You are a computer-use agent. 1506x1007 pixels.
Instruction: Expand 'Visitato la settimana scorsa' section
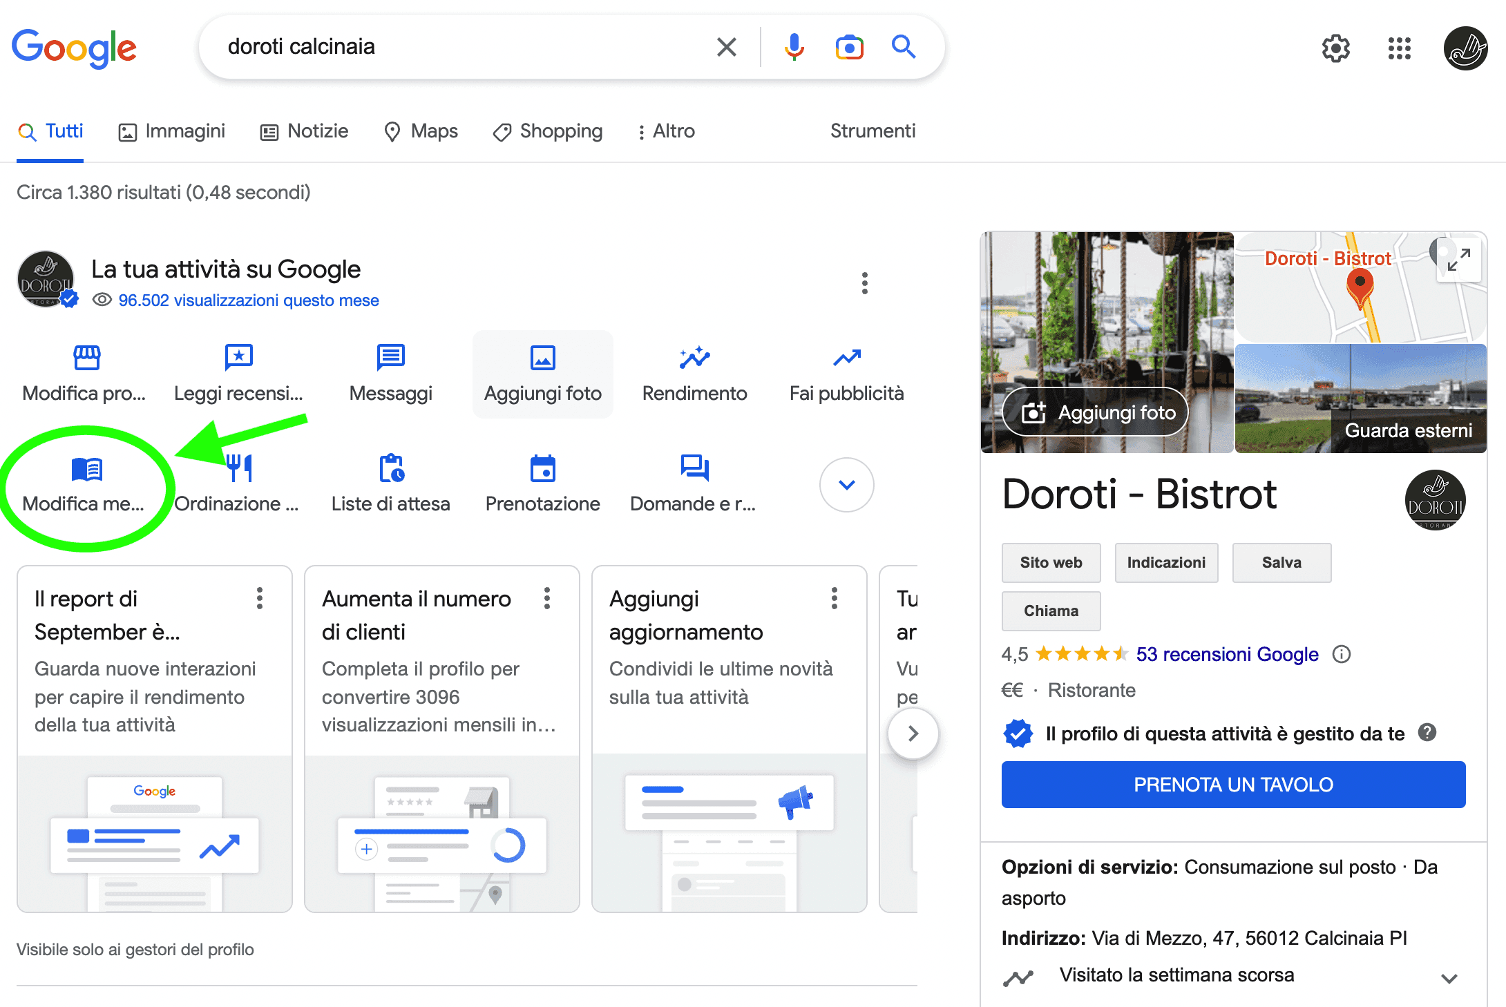1449,978
